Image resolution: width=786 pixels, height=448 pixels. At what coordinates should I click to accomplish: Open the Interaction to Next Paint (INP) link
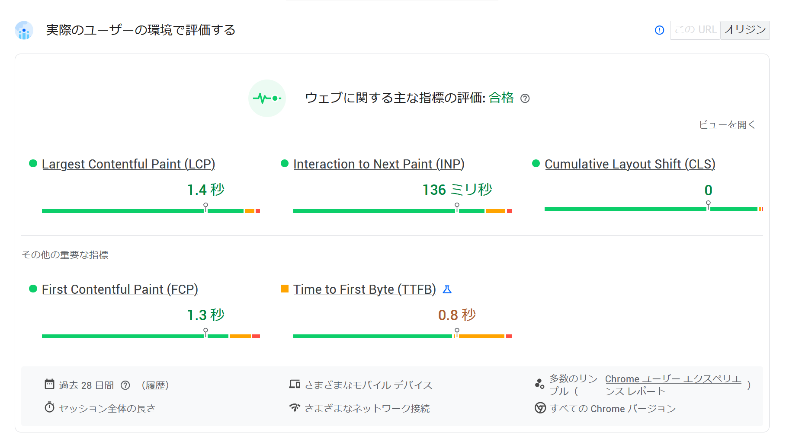click(379, 164)
